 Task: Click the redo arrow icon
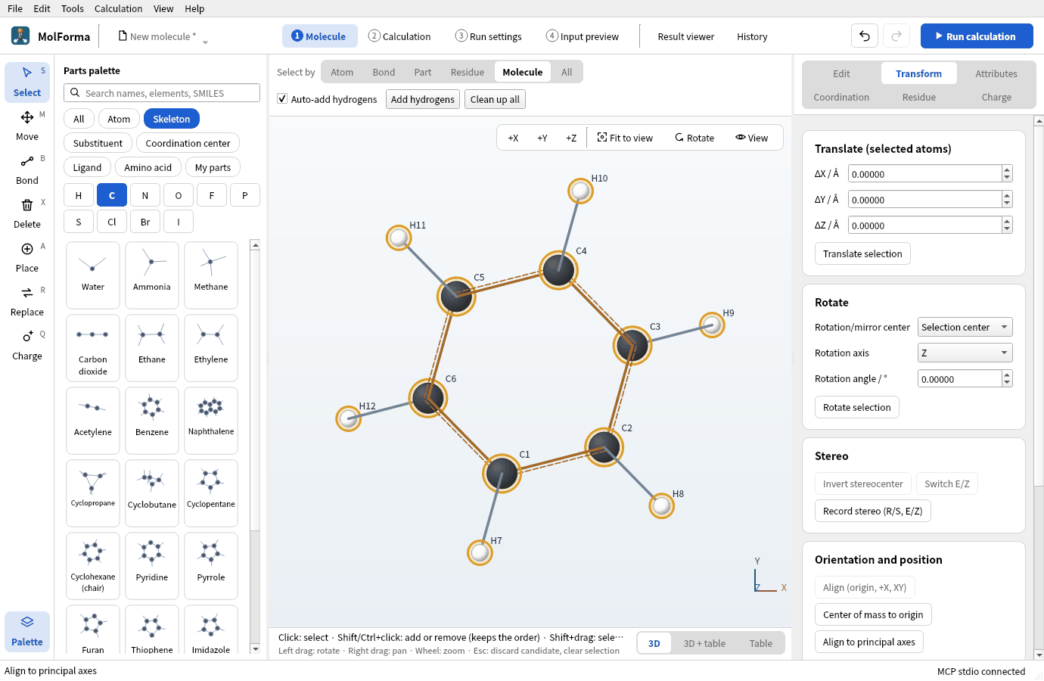[x=896, y=36]
